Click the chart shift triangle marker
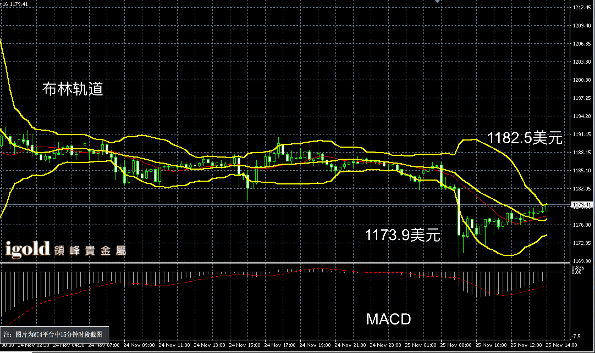This screenshot has width=595, height=353. [x=437, y=1]
